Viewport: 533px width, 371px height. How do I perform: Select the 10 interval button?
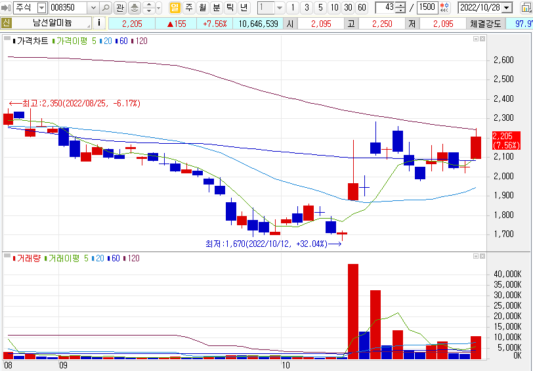[x=335, y=7]
